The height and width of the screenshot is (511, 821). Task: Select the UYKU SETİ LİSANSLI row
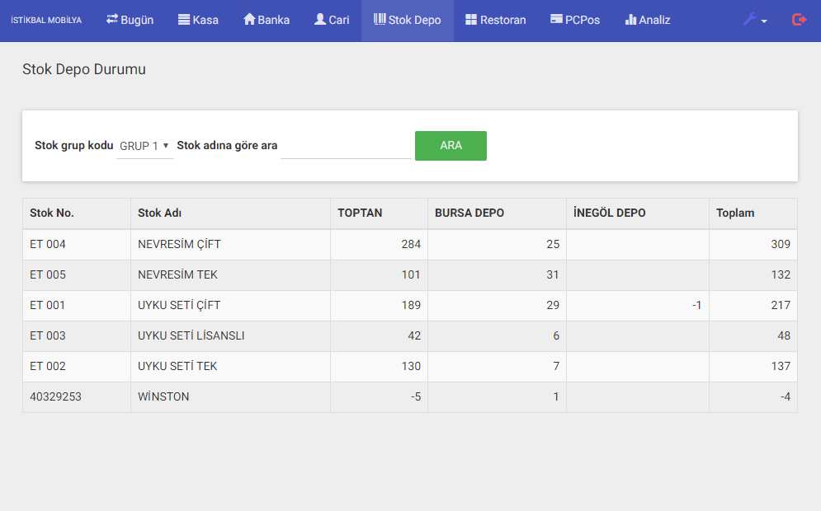point(191,336)
